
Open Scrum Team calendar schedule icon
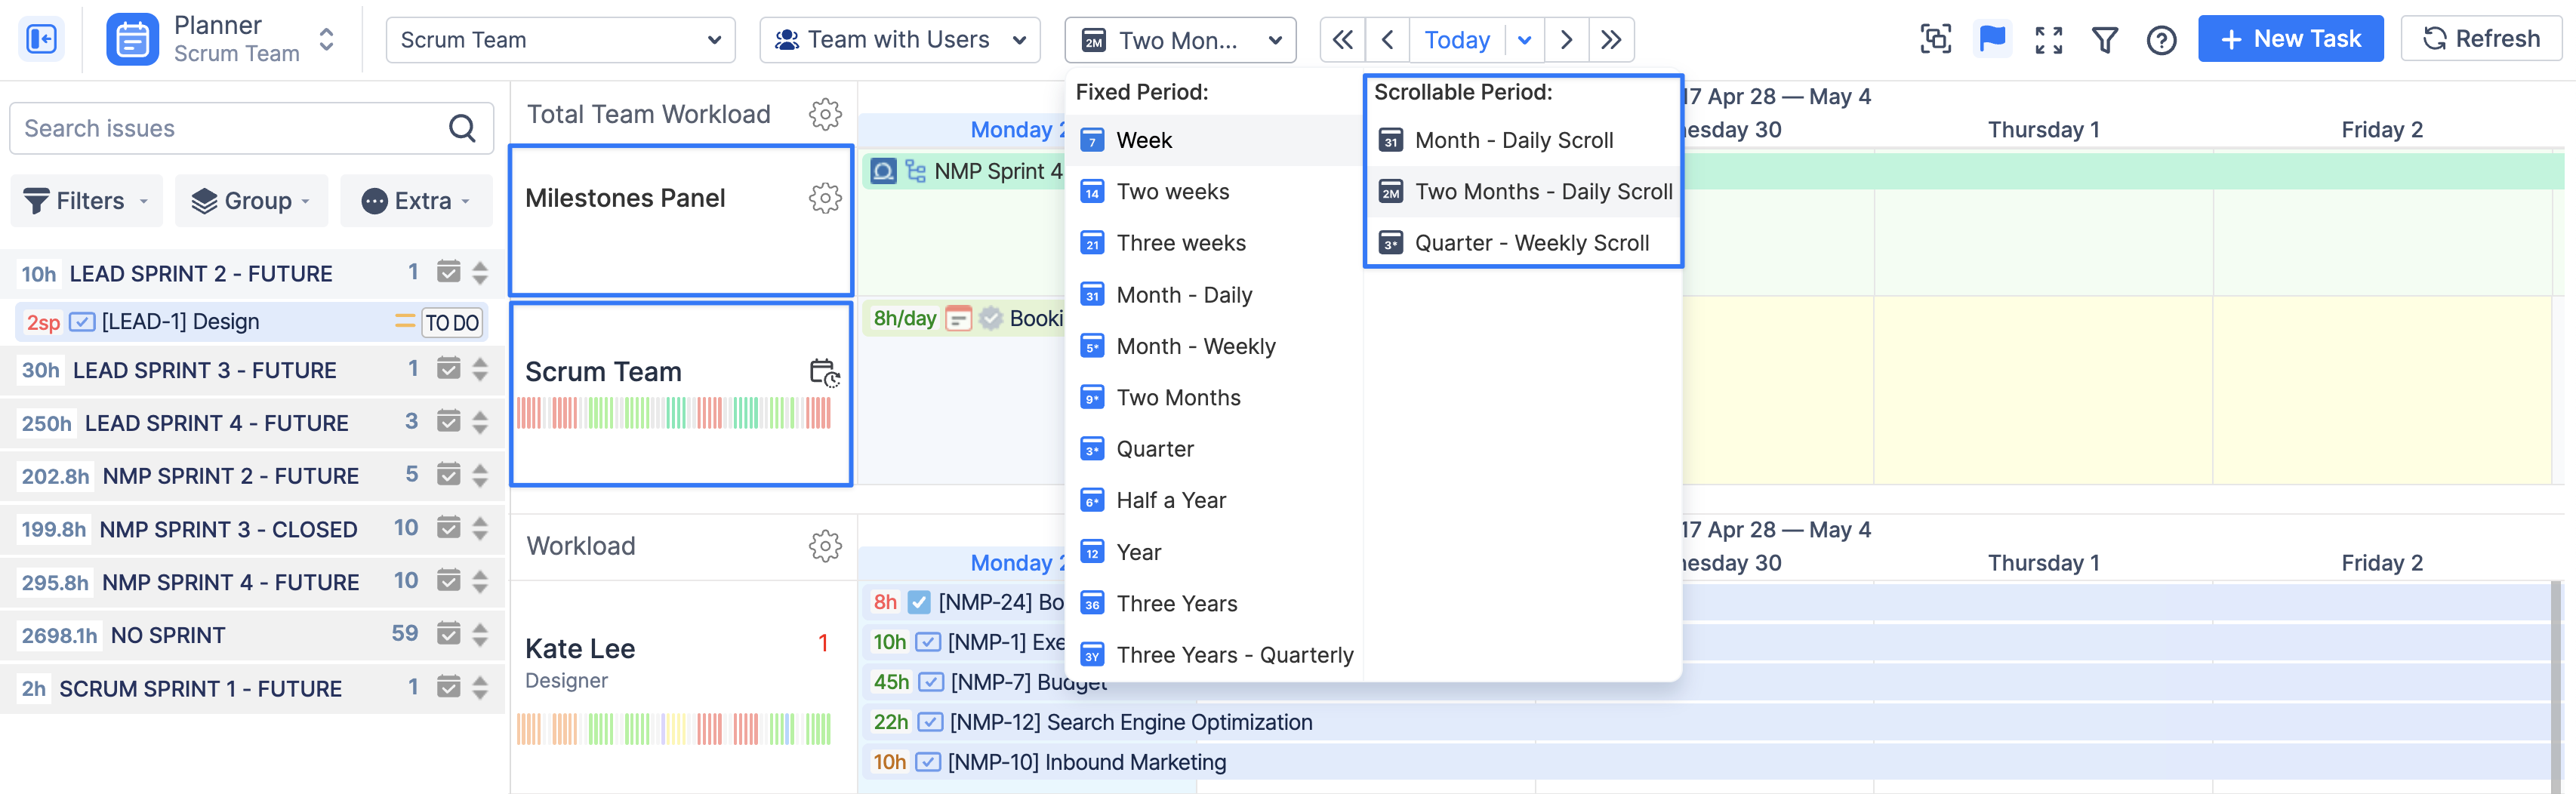[x=824, y=372]
